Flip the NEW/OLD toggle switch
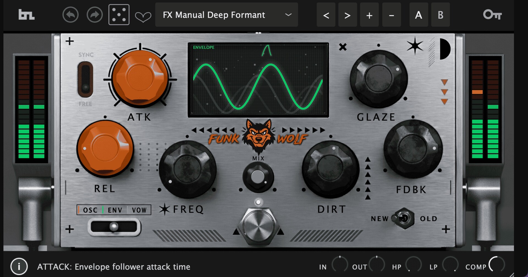Image resolution: width=528 pixels, height=277 pixels. point(403,219)
